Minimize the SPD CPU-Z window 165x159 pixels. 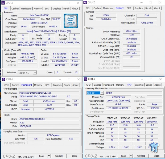pos(142,79)
